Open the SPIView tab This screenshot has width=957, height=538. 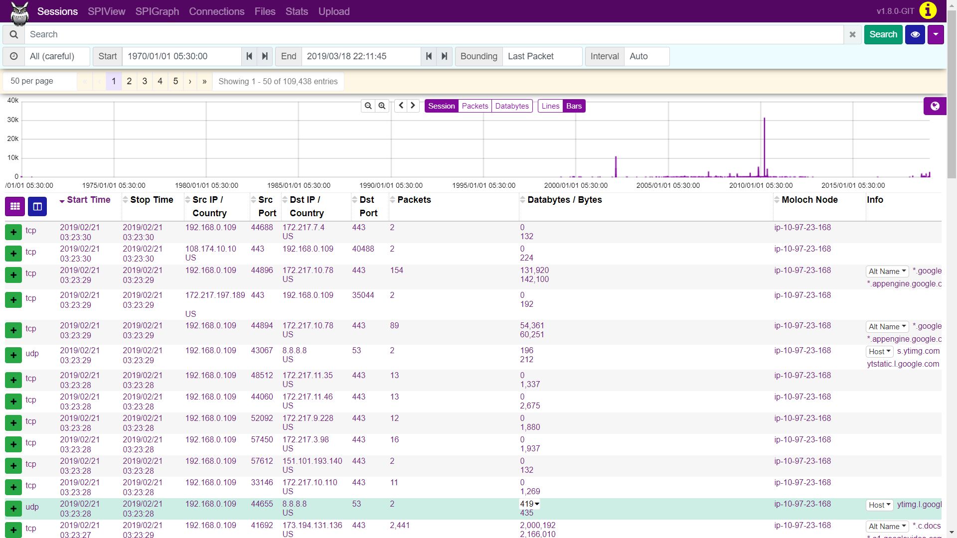[x=107, y=11]
